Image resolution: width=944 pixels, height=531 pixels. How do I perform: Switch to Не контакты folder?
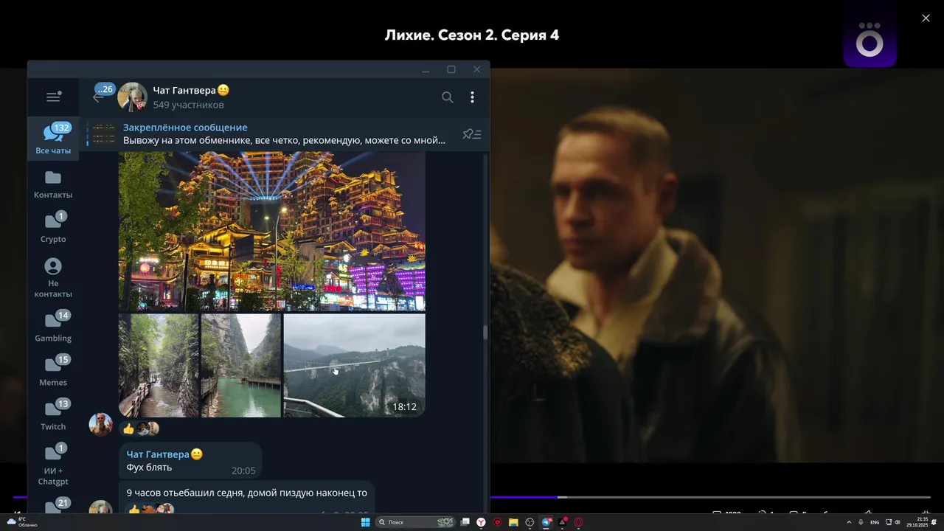click(x=53, y=277)
